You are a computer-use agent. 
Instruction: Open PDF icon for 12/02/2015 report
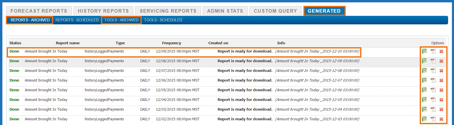coord(433,119)
